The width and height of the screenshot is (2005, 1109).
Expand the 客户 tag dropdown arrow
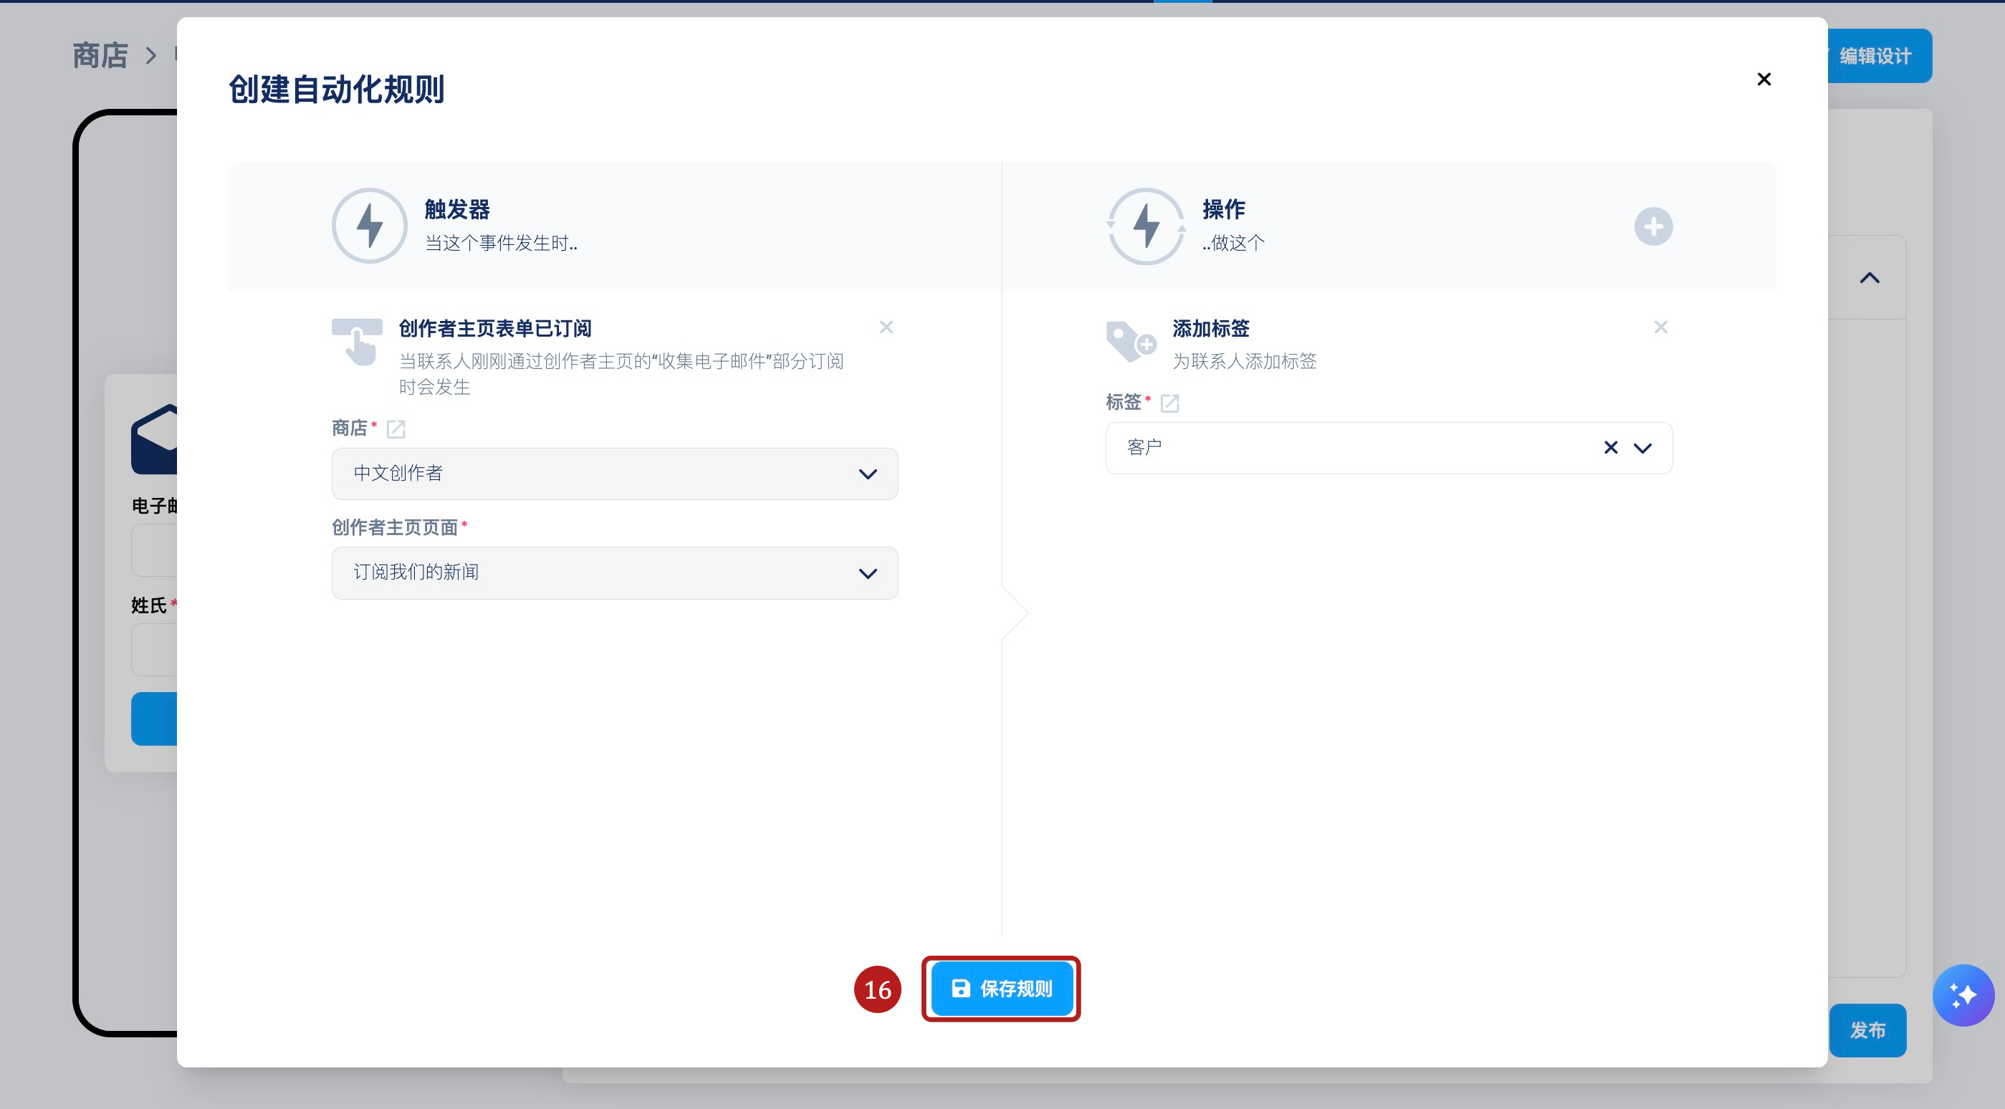point(1642,448)
